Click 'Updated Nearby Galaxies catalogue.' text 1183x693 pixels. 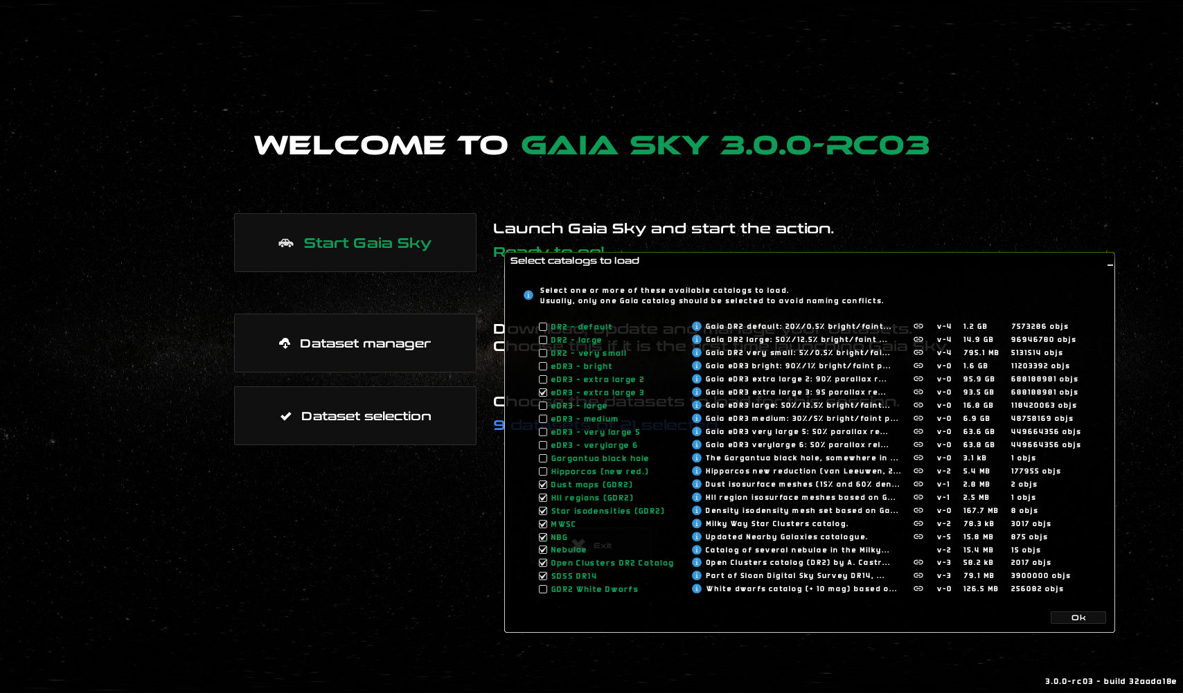pos(786,537)
